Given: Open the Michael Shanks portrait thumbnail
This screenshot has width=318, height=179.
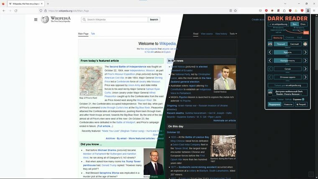Looking at the screenshot, I should pos(153,161).
